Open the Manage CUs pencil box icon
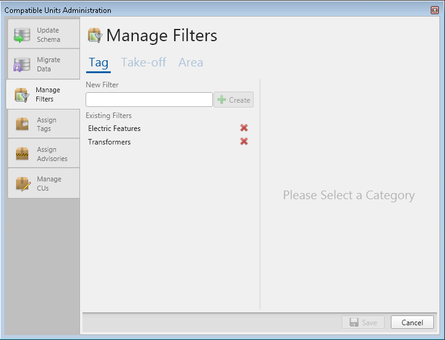 pyautogui.click(x=22, y=184)
